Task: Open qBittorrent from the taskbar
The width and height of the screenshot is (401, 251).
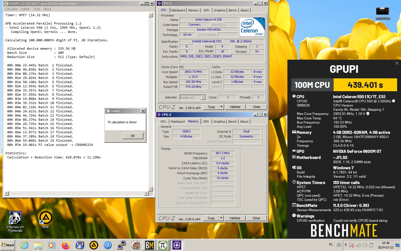Action: tap(108, 245)
